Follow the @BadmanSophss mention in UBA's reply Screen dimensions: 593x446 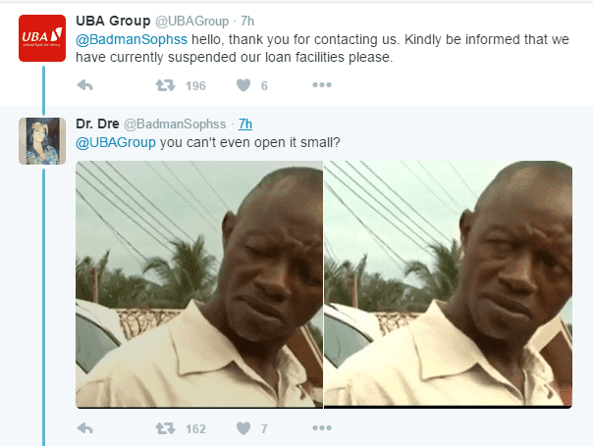tap(132, 39)
